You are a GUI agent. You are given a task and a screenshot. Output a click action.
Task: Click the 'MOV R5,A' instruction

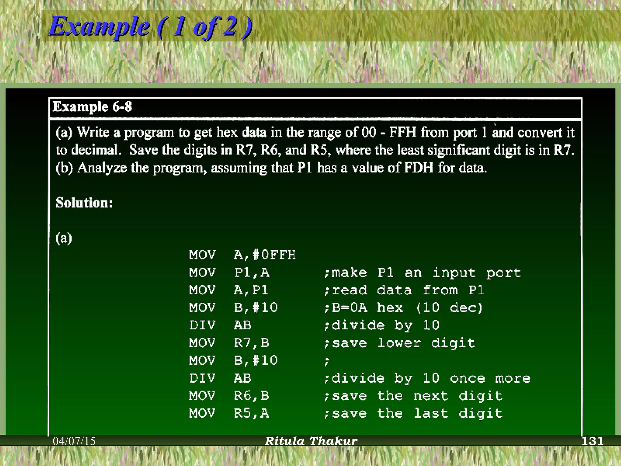(229, 414)
